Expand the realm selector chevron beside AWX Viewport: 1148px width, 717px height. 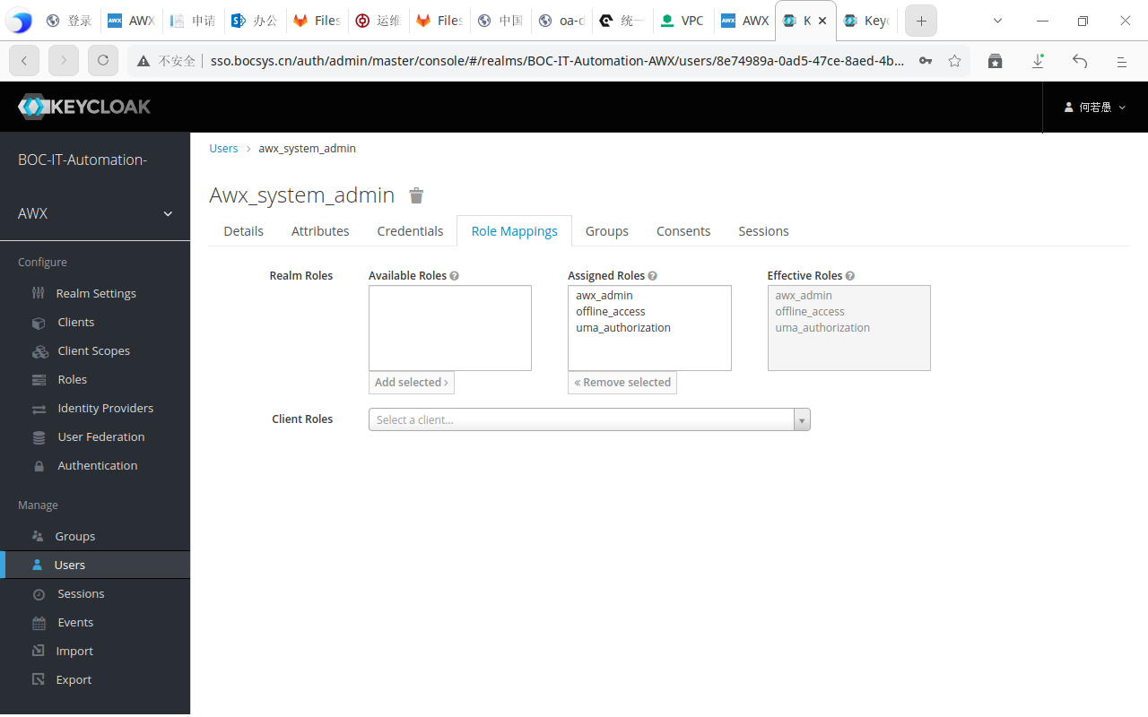(x=168, y=214)
